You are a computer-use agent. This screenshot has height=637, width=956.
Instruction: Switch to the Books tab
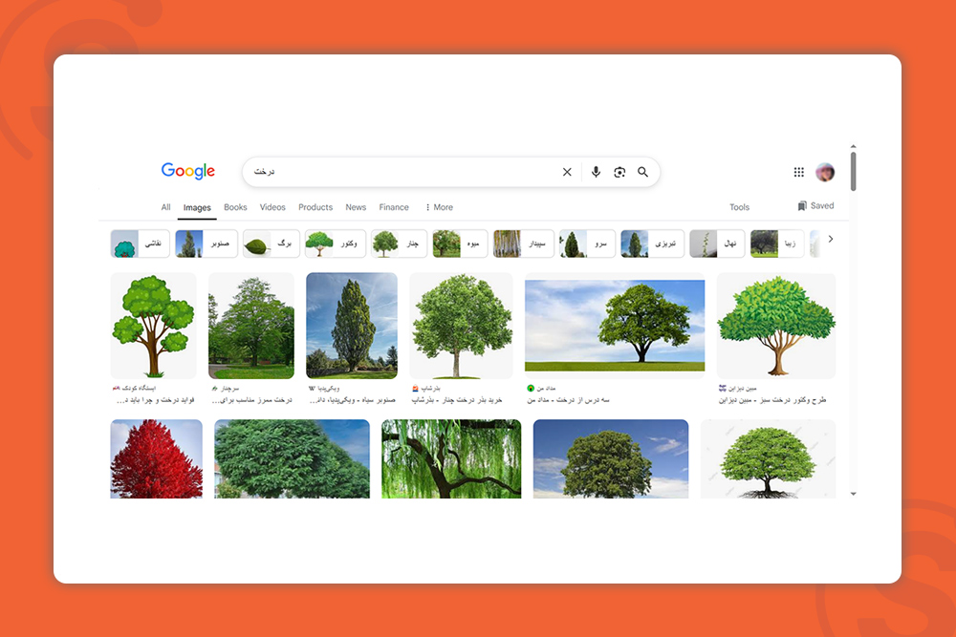tap(235, 207)
